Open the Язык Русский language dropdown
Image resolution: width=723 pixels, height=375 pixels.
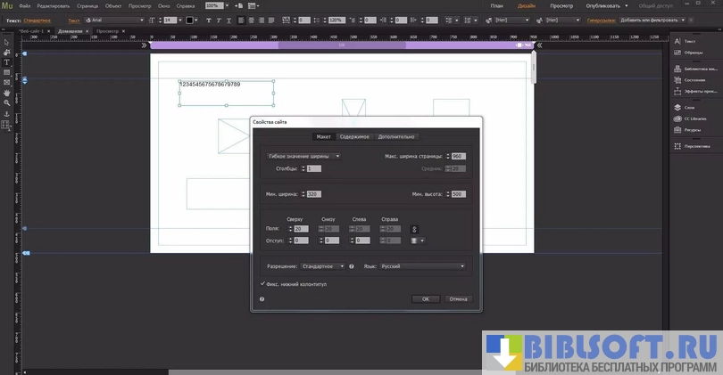422,266
